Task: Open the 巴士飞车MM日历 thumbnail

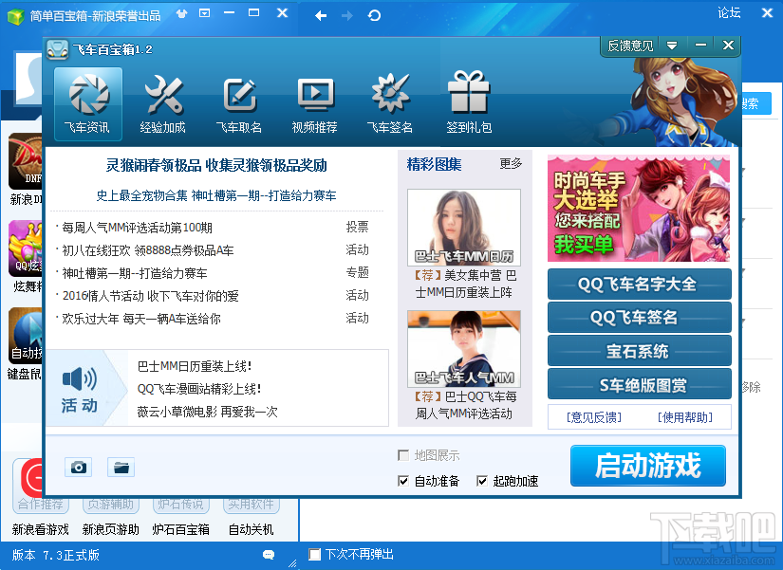Action: 464,227
